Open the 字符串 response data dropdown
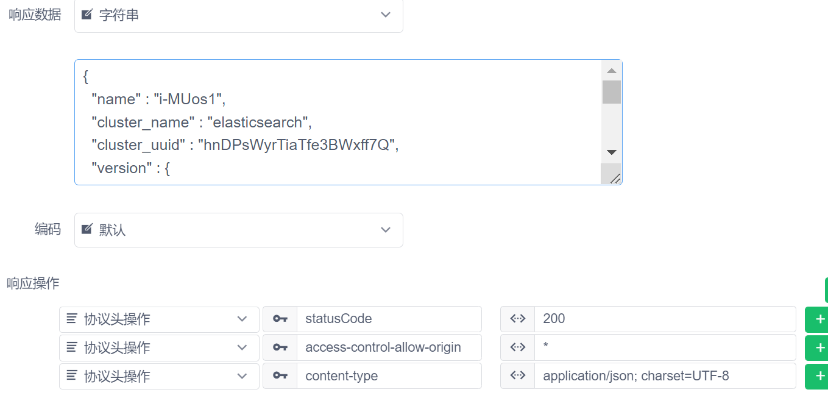The image size is (828, 395). [x=238, y=15]
